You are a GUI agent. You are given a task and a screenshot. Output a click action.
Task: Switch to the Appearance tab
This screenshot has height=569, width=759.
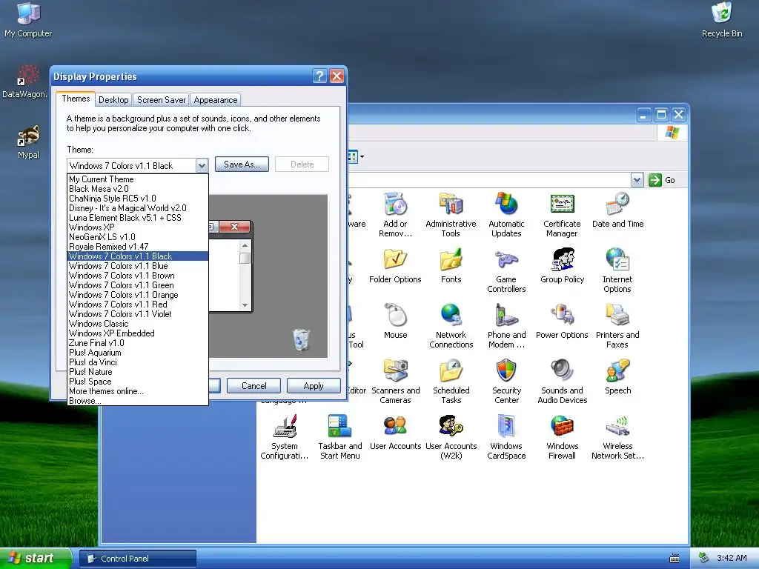point(216,100)
